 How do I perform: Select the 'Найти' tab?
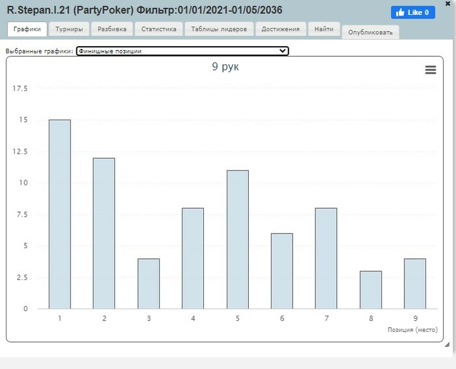point(324,29)
